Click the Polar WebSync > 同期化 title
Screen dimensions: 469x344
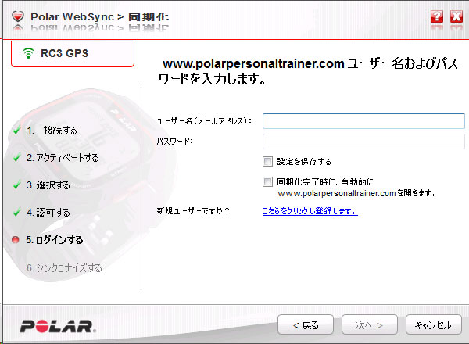[99, 16]
